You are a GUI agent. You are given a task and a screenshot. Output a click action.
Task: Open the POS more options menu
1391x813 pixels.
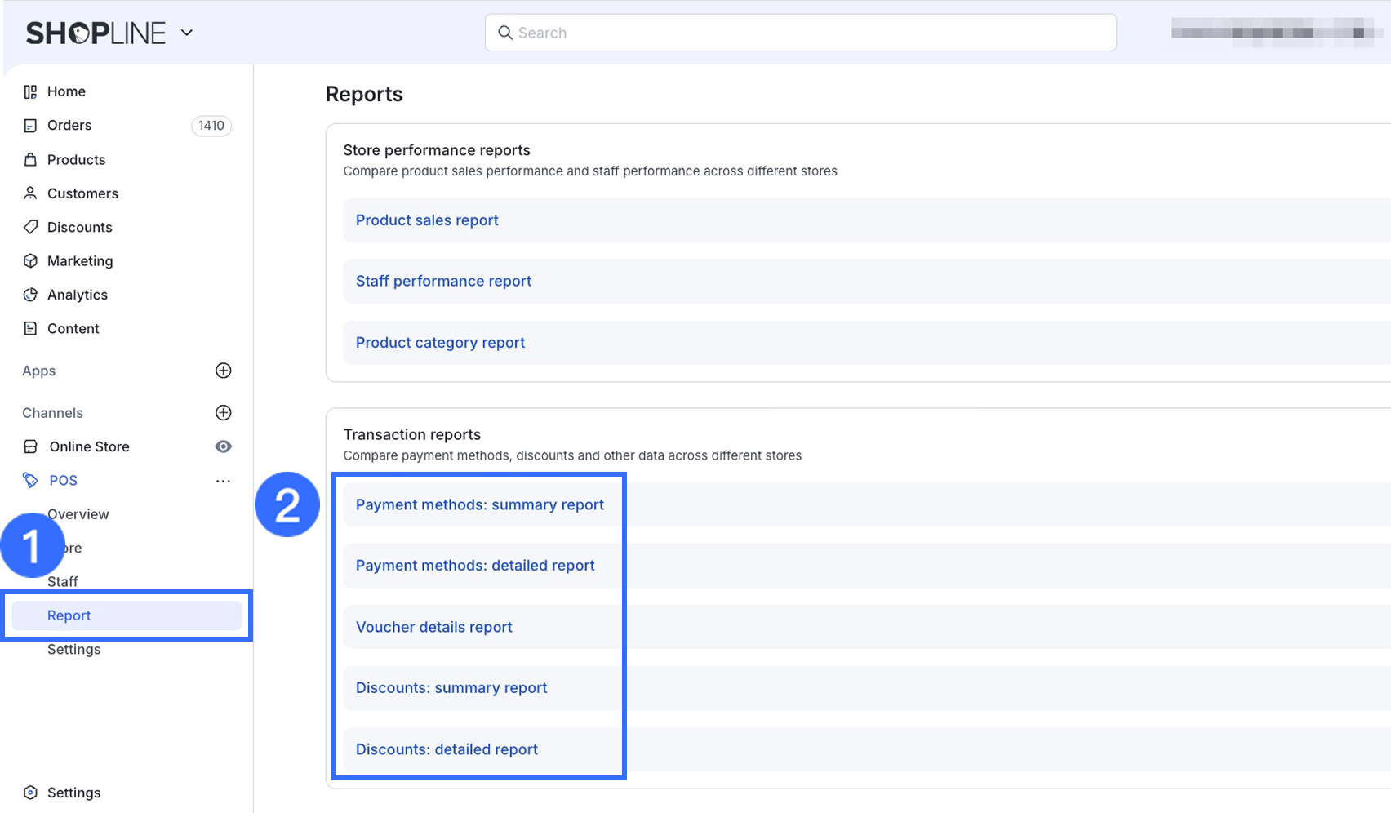[x=223, y=481]
